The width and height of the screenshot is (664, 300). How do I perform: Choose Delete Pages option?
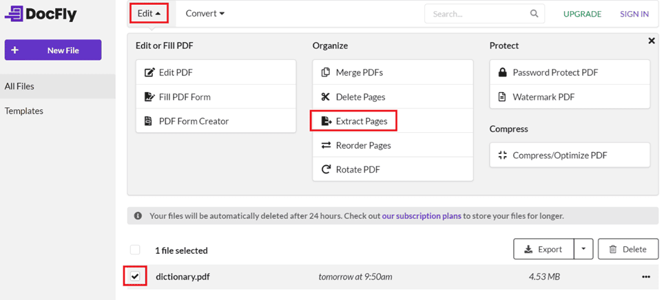point(393,97)
